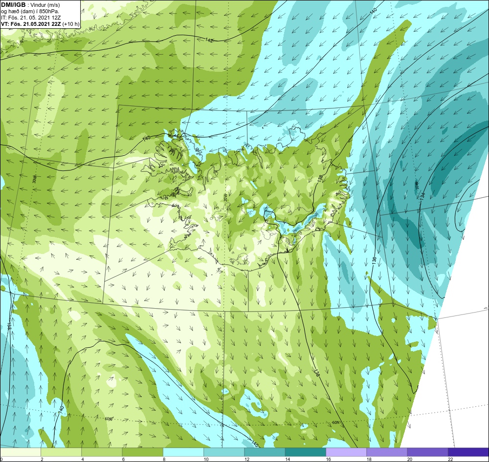Click the '10W' longitude label
Viewport: 489px width, 462px height.
click(x=416, y=185)
